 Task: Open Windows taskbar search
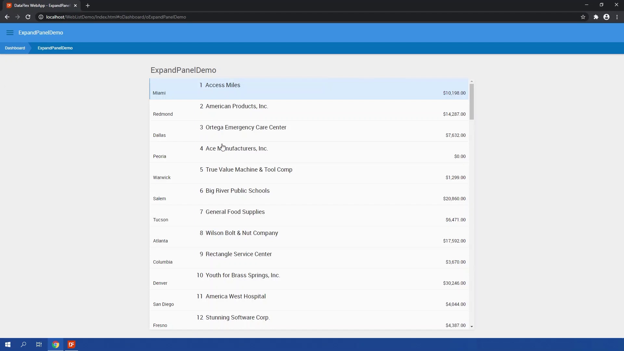(23, 344)
